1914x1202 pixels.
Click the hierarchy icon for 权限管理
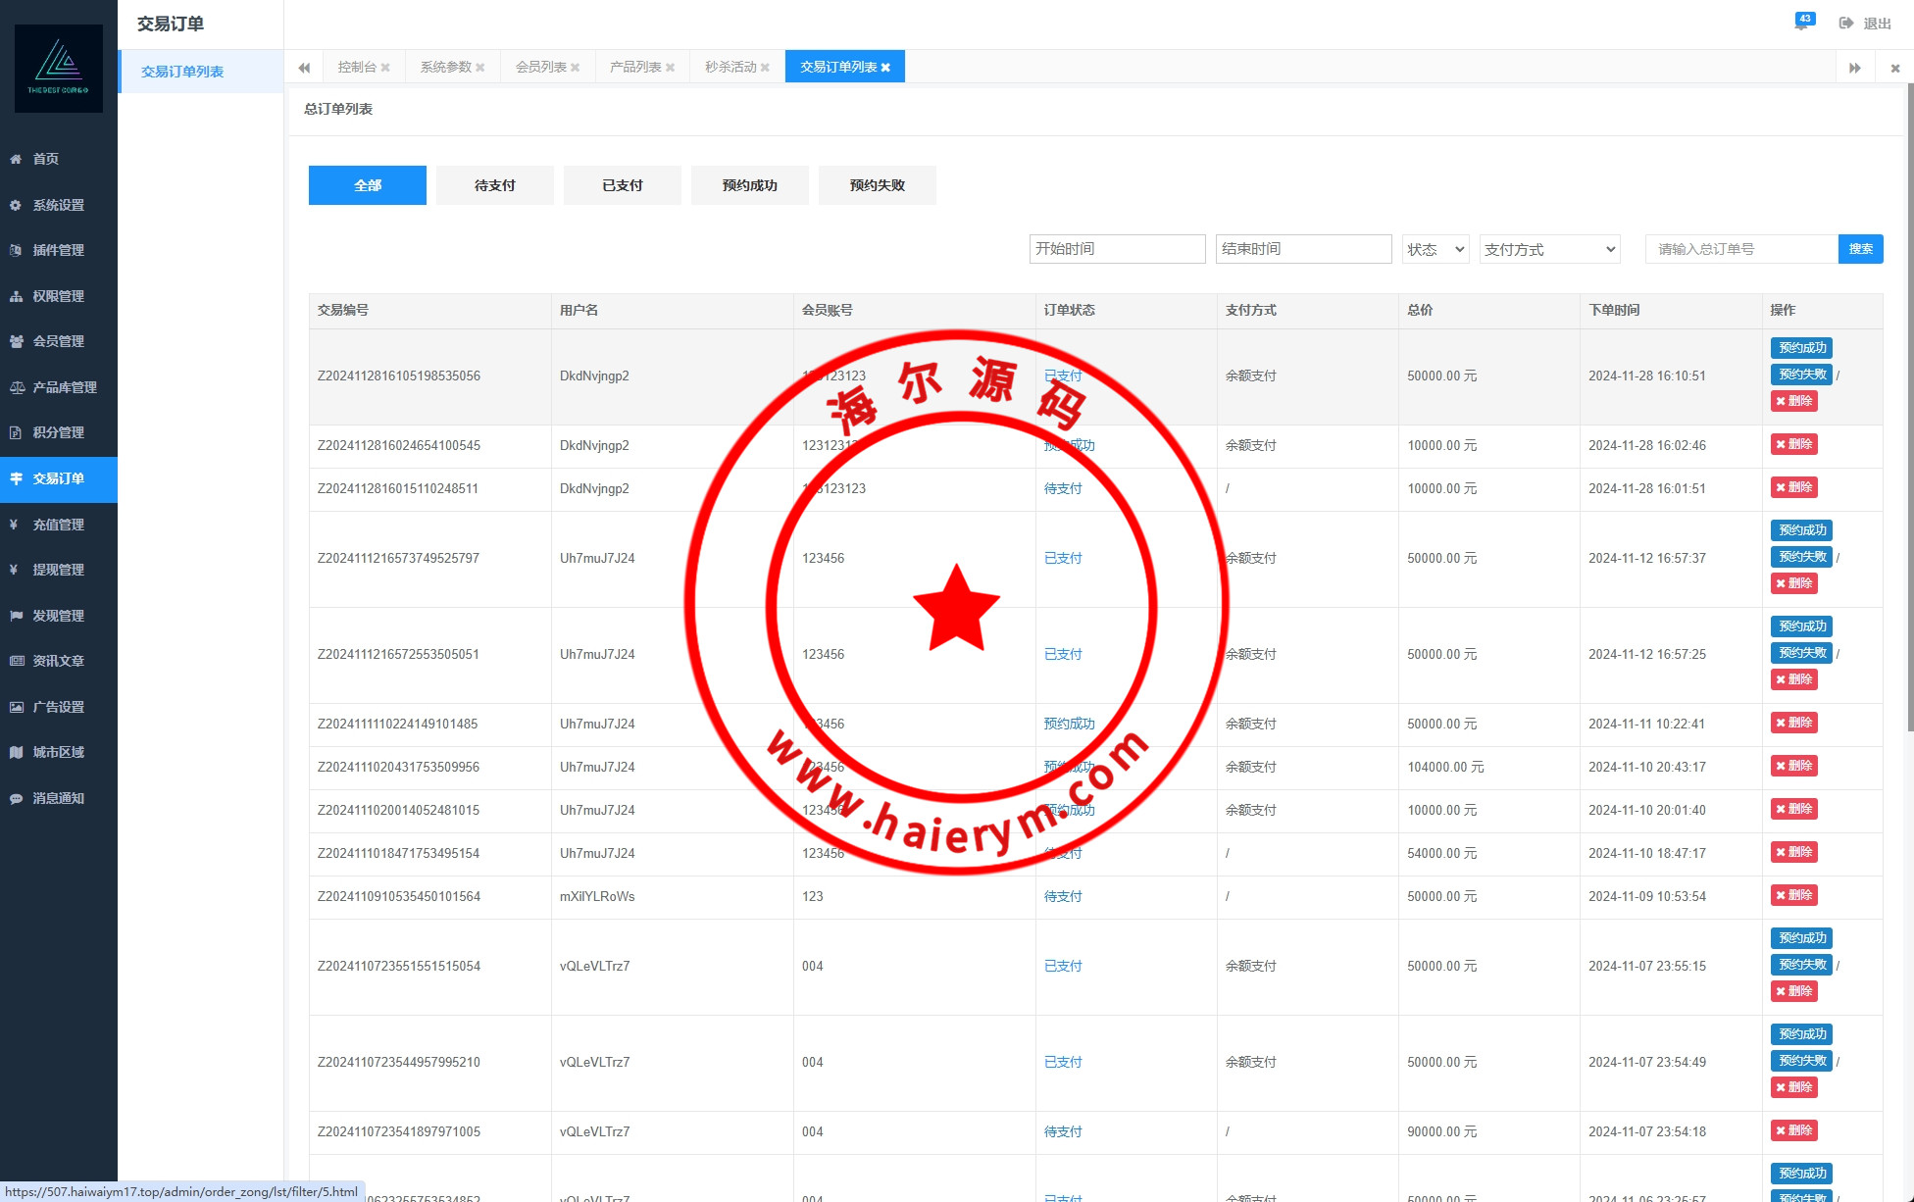point(16,296)
